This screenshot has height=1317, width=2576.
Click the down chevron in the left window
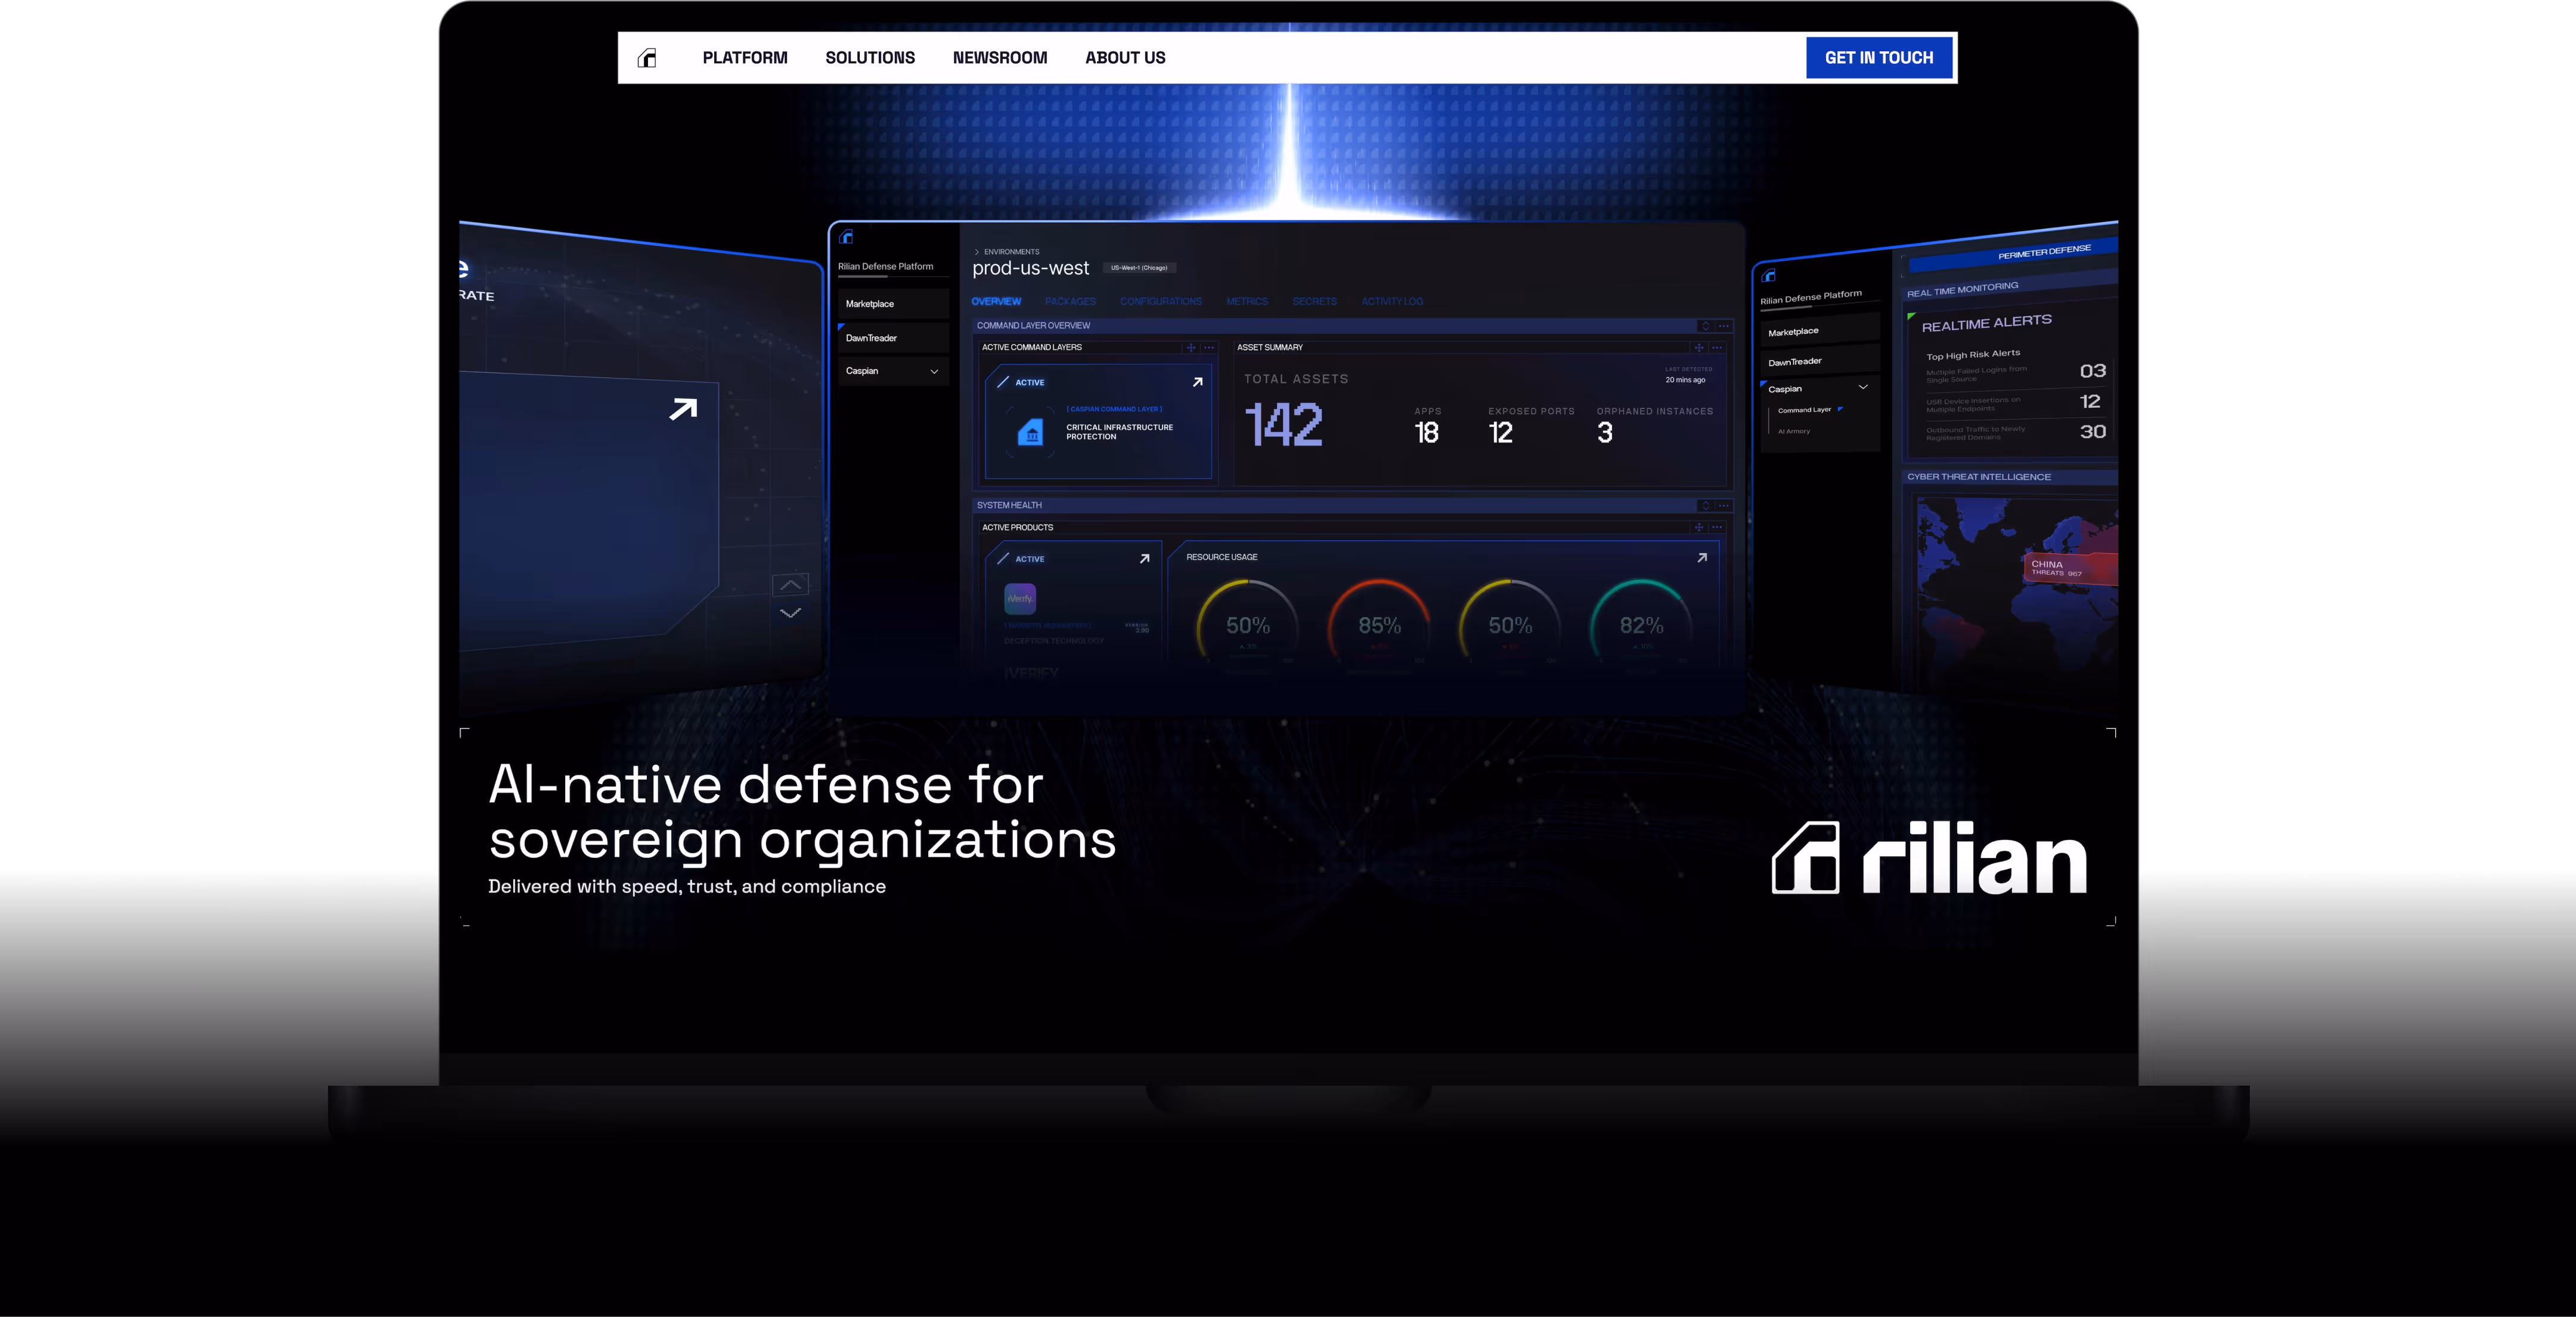coord(790,613)
